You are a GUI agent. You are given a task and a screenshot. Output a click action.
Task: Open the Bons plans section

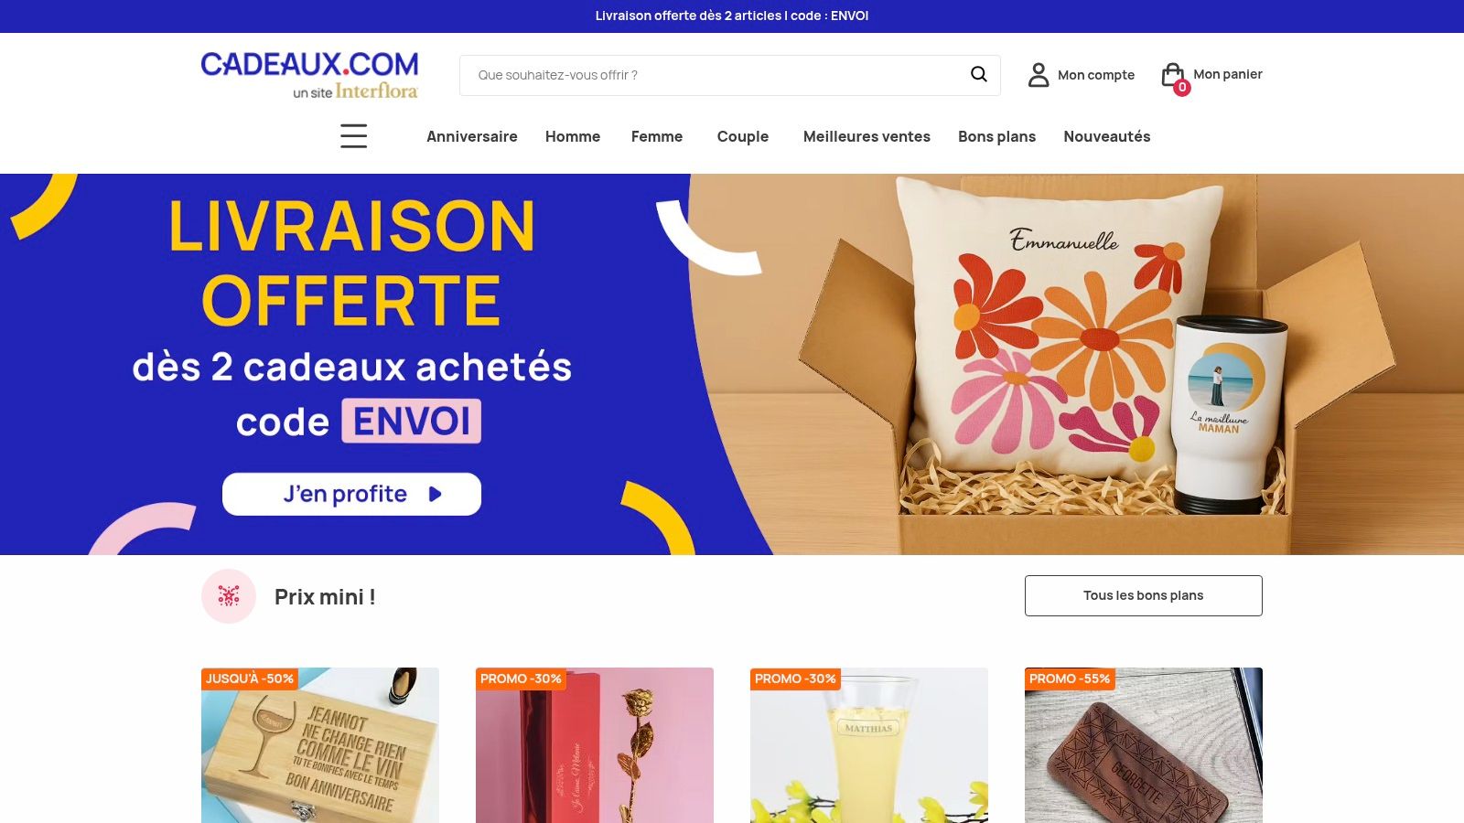(996, 136)
